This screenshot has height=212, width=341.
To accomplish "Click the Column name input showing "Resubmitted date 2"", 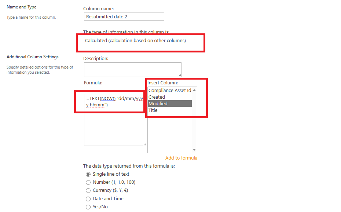I will [124, 16].
